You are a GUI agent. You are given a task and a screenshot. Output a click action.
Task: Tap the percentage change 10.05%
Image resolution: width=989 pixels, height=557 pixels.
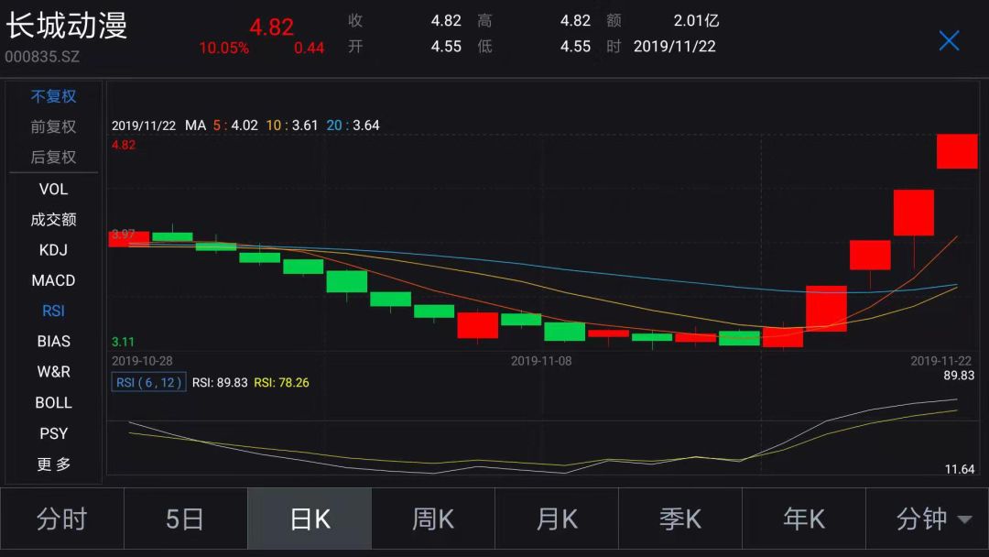[224, 48]
